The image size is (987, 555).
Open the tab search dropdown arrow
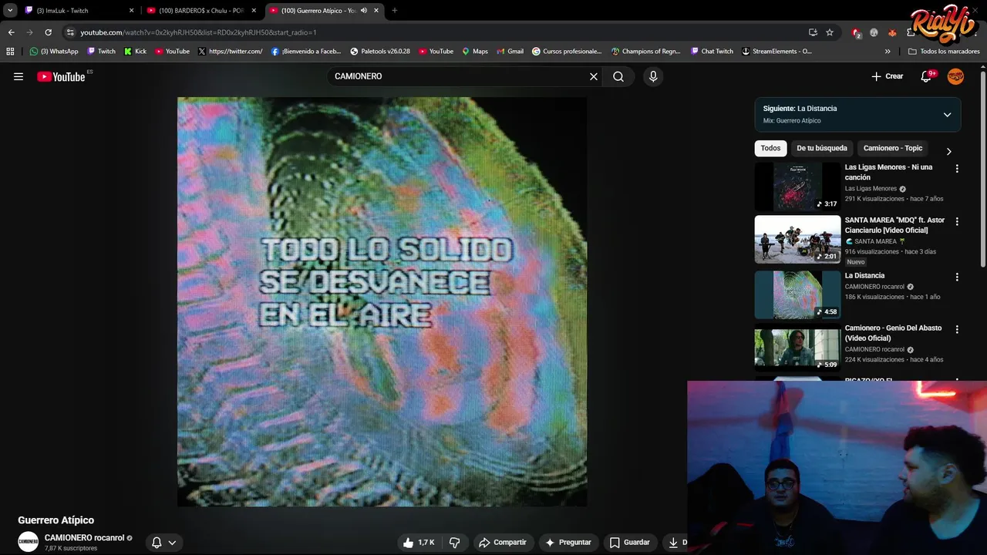[10, 10]
